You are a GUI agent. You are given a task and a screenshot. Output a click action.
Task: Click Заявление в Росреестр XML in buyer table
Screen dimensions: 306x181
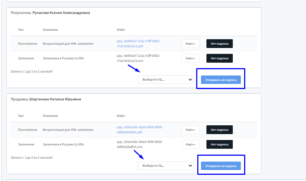tap(63, 58)
